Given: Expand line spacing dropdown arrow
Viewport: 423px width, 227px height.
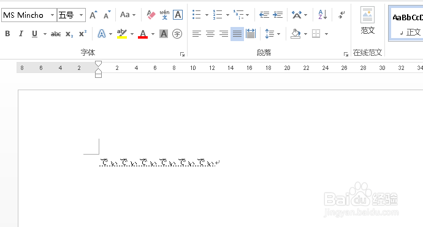Looking at the screenshot, I should (279, 34).
